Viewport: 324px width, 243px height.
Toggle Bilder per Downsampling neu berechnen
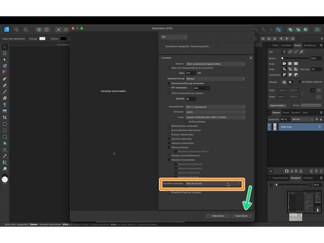click(x=169, y=68)
